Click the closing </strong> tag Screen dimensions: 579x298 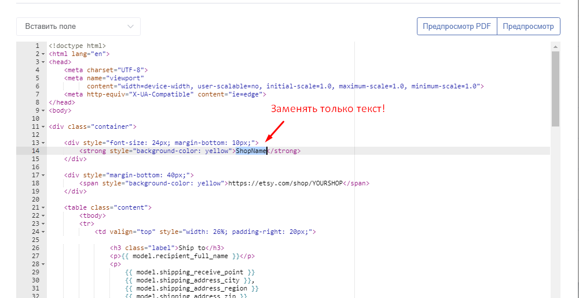click(x=284, y=151)
